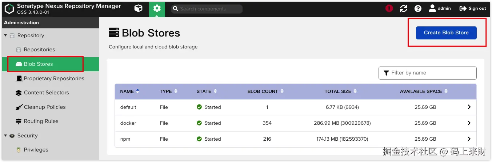Click the npm blob store name
Screen dimensions: 492x162
pyautogui.click(x=125, y=139)
